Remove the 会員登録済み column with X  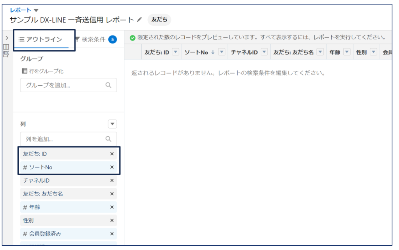(112, 234)
